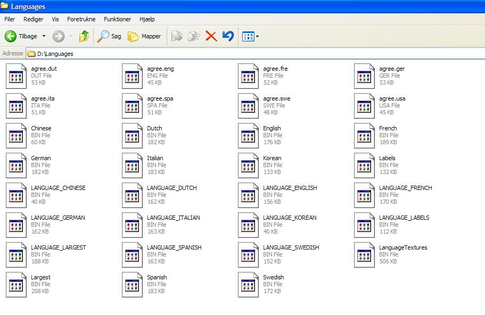Toggle the Mapper folders pane
Image resolution: width=485 pixels, height=315 pixels.
click(x=144, y=36)
